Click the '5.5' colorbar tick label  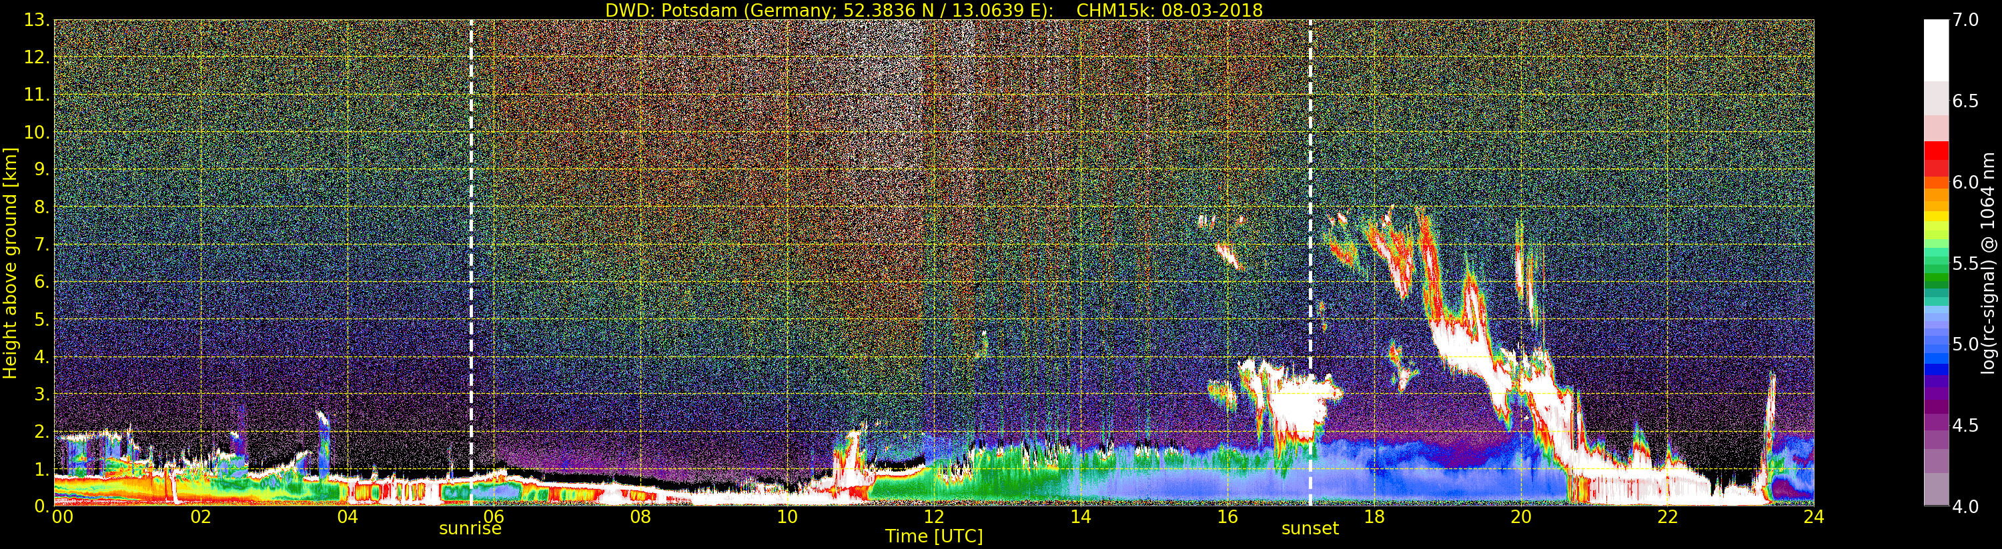click(1965, 263)
